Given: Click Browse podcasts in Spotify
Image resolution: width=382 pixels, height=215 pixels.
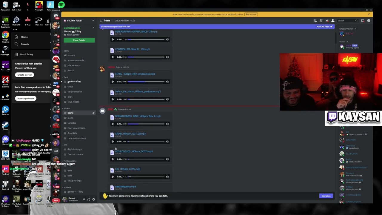Looking at the screenshot, I should [26, 98].
